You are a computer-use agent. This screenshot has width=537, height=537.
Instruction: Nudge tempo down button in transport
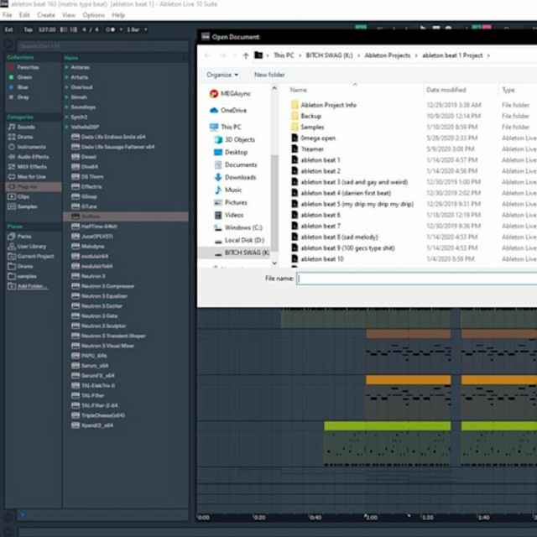tap(64, 30)
